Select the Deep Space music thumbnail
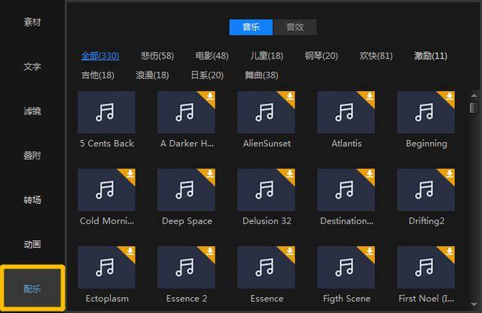 pos(186,190)
